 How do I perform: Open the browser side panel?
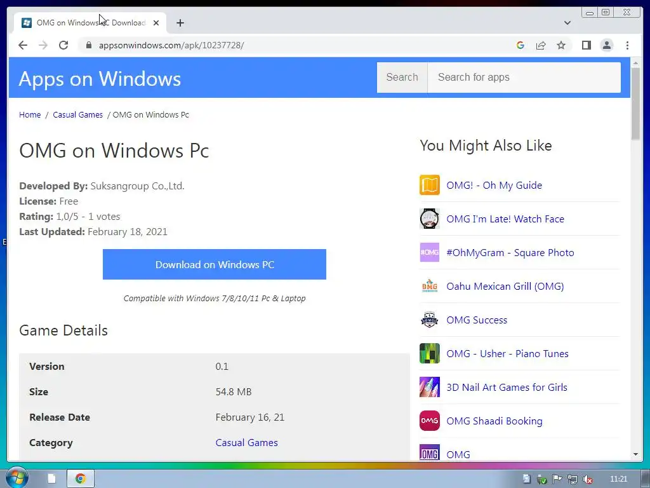[586, 45]
